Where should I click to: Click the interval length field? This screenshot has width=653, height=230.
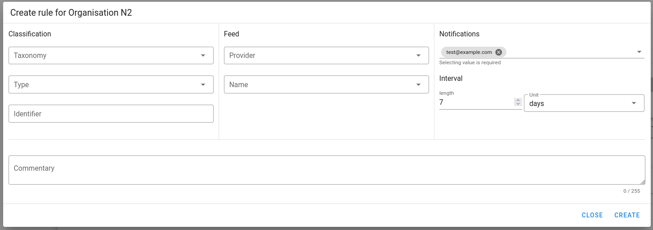[x=476, y=102]
